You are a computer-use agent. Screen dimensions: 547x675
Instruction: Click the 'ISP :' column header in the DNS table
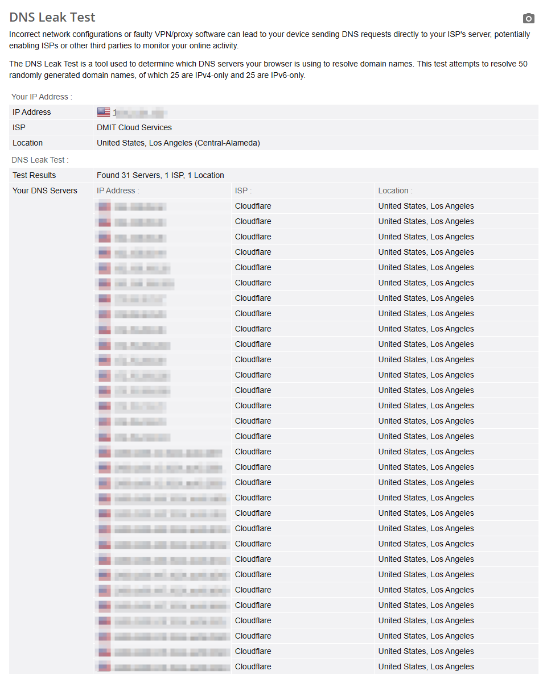243,191
